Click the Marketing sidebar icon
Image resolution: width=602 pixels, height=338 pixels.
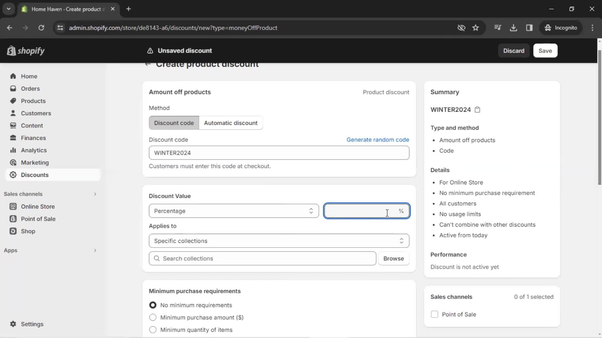13,162
